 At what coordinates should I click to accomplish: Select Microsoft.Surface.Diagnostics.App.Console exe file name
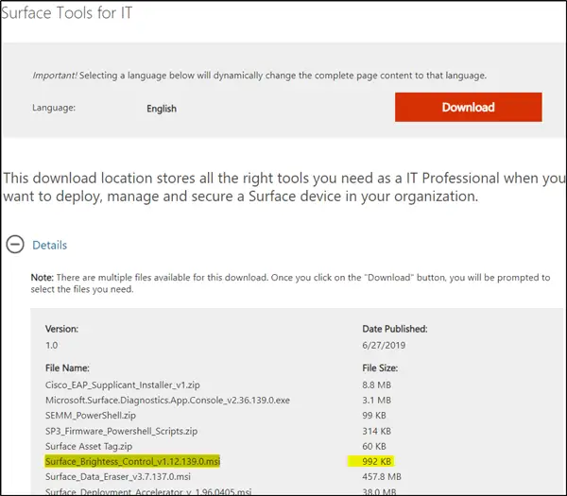point(167,401)
